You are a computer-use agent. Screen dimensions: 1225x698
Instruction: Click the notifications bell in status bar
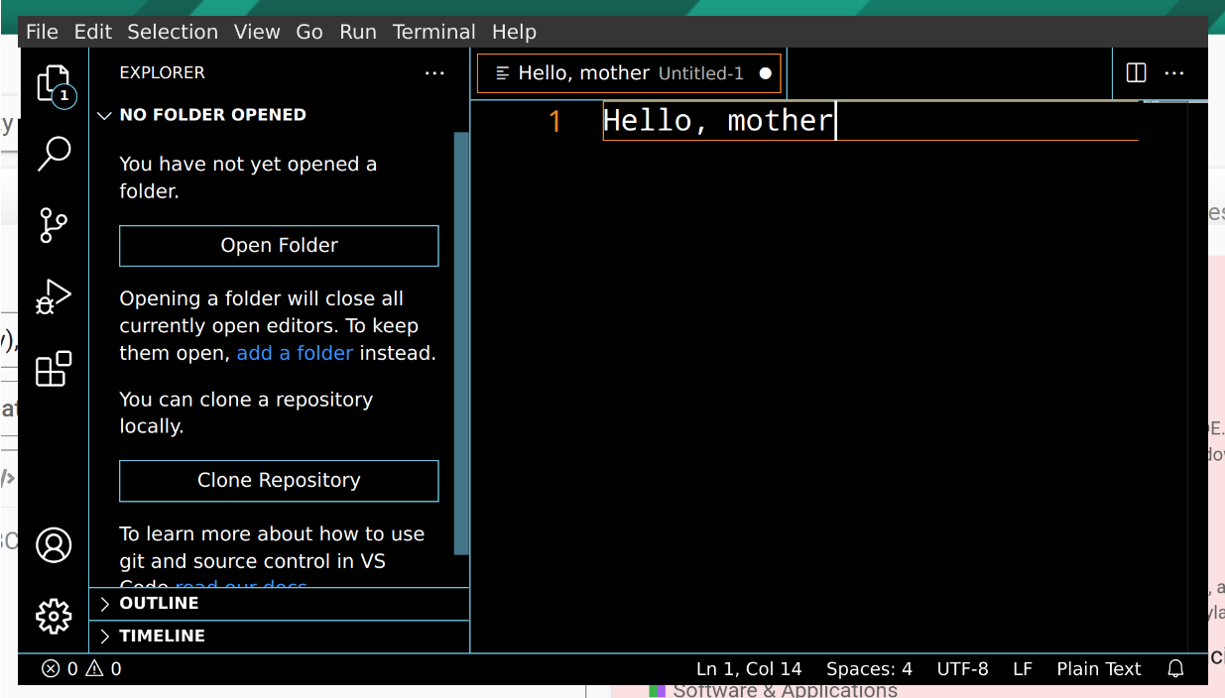tap(1175, 669)
